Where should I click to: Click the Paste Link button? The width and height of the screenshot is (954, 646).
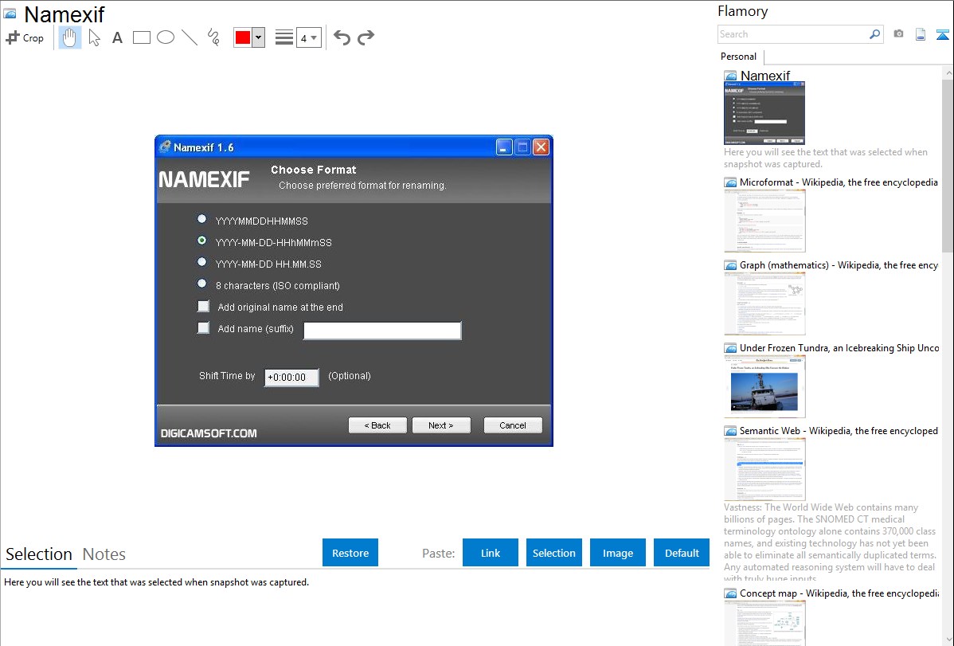point(491,553)
